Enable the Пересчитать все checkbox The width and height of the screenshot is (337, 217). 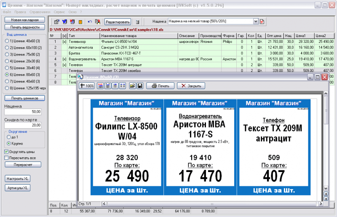[6, 158]
